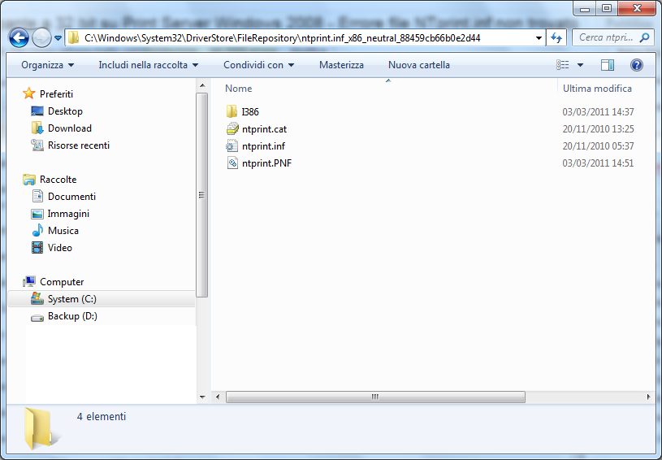Click the Video filmstrip icon
Viewport: 662px width, 460px height.
click(x=37, y=248)
